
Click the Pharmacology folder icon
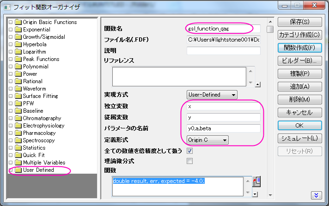tap(18, 133)
